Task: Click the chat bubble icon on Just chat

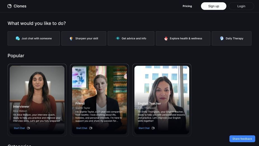Action: (18, 38)
